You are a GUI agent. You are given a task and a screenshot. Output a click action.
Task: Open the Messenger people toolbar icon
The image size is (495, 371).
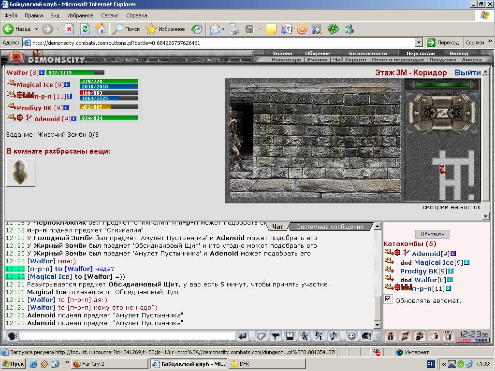tap(349, 29)
